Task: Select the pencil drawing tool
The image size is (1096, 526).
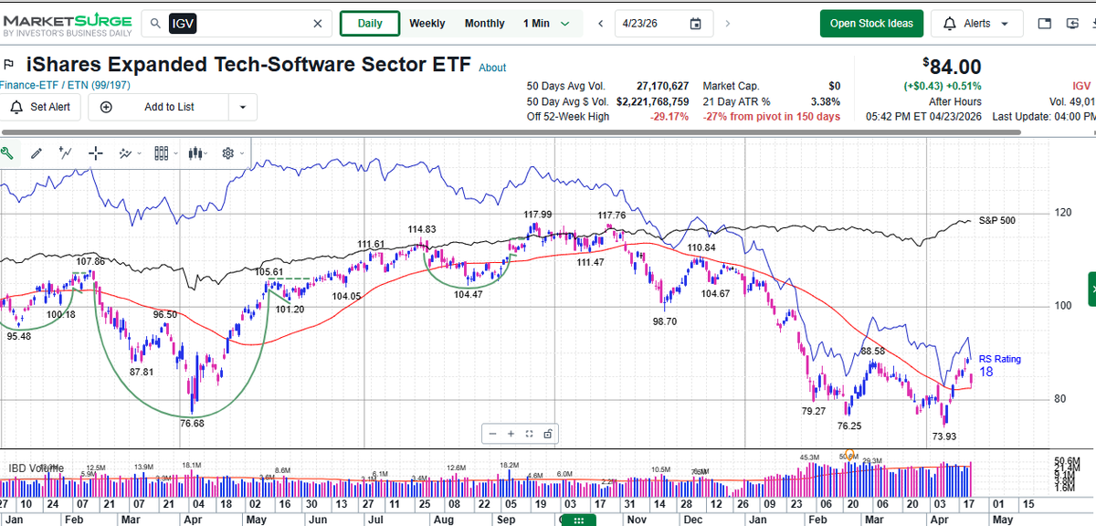Action: 37,153
